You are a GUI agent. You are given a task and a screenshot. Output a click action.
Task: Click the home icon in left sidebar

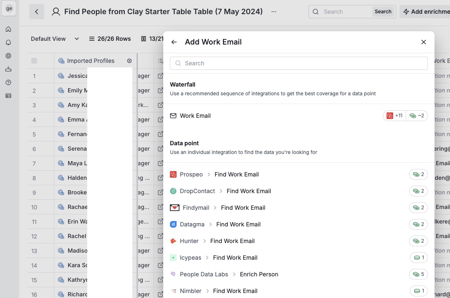[x=8, y=29]
